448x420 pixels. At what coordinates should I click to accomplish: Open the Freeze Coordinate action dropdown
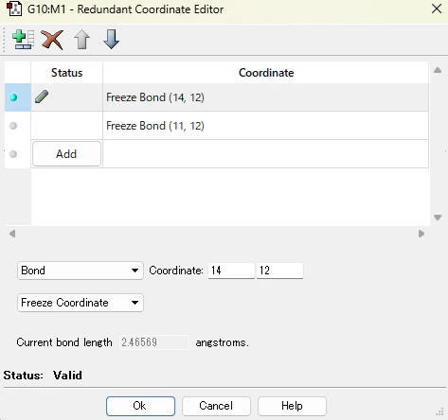point(81,303)
